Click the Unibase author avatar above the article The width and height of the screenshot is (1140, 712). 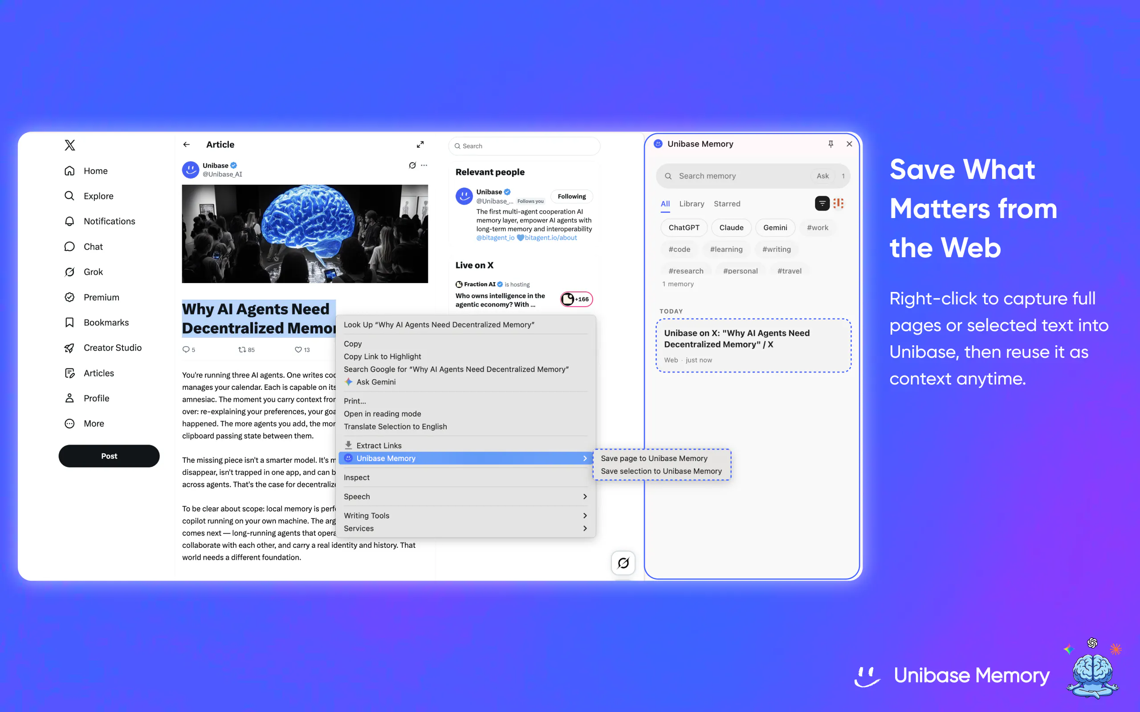190,170
